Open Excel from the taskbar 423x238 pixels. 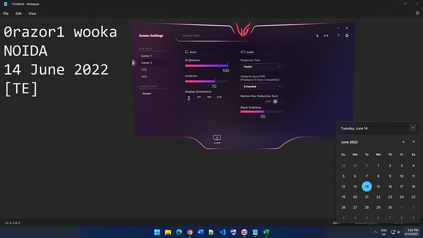click(x=266, y=232)
